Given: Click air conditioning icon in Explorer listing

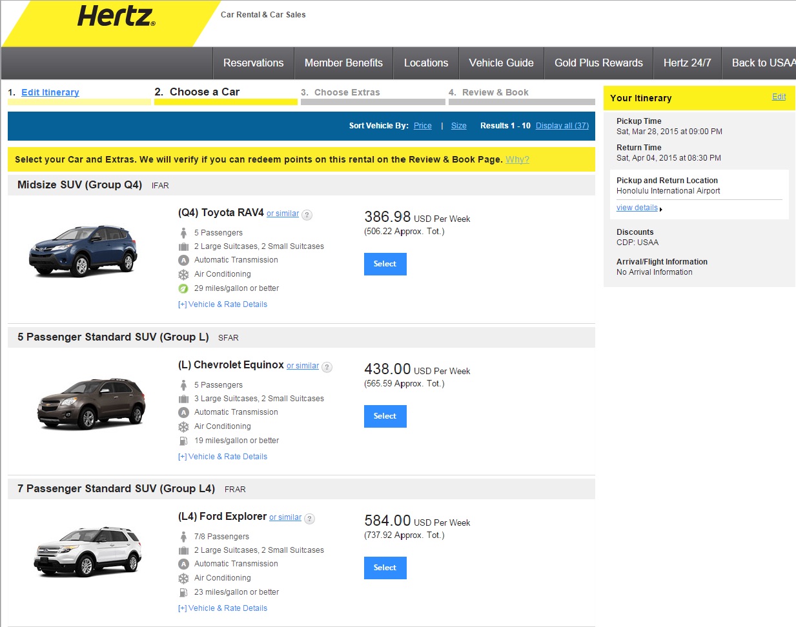Looking at the screenshot, I should [x=183, y=578].
